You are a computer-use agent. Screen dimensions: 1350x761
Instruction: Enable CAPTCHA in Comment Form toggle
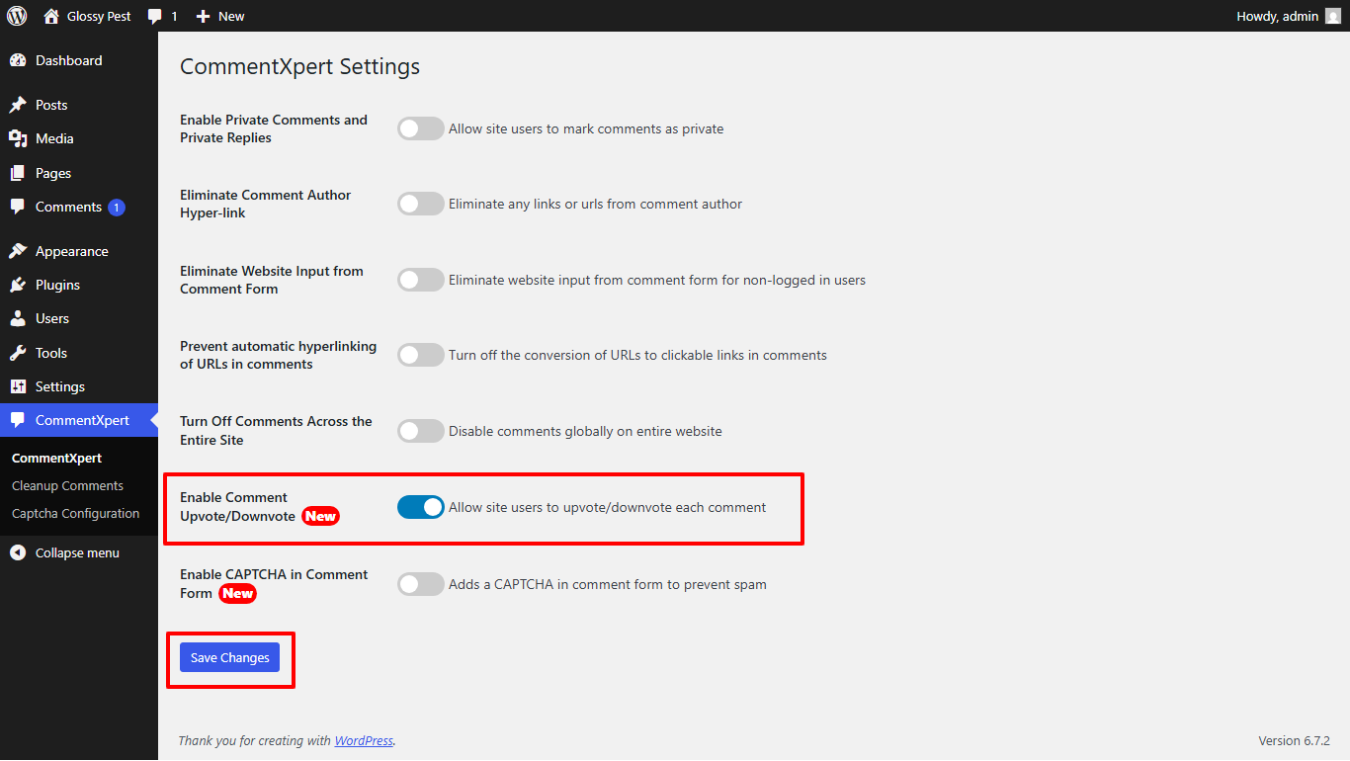(x=421, y=584)
